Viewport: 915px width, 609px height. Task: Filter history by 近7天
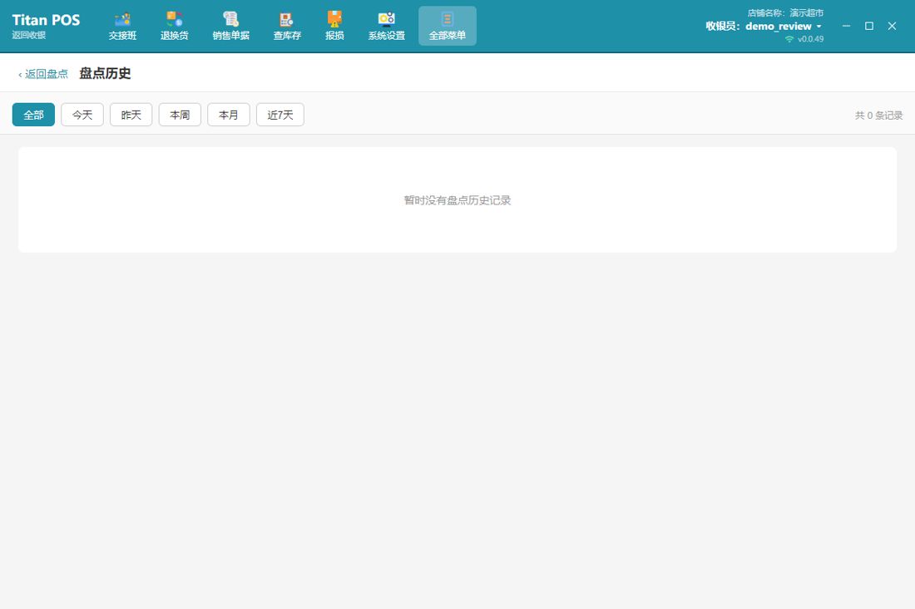tap(280, 115)
